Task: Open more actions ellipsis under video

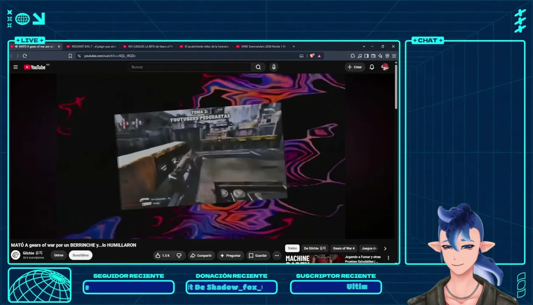Action: pyautogui.click(x=277, y=255)
